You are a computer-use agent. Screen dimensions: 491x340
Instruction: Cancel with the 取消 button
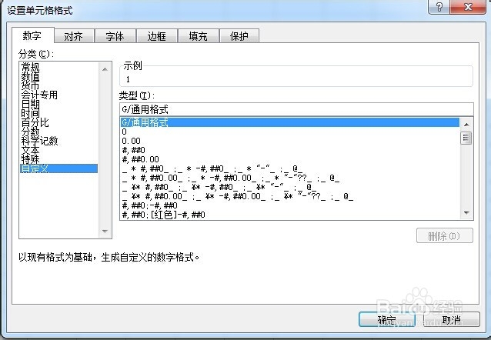click(451, 320)
